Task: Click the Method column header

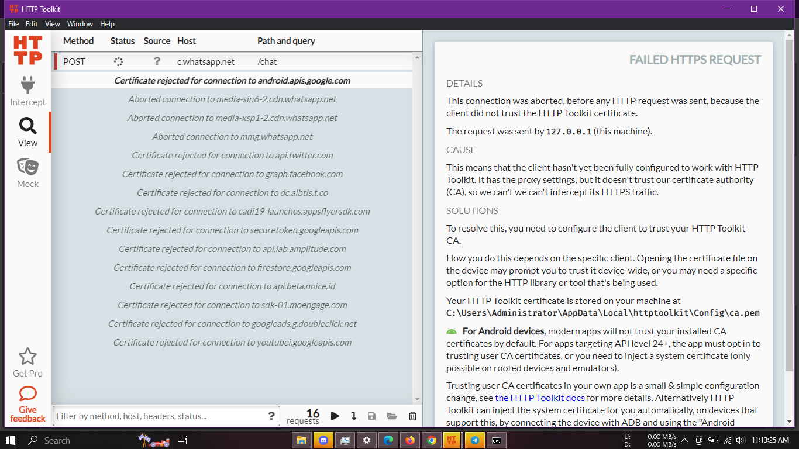Action: 78,41
